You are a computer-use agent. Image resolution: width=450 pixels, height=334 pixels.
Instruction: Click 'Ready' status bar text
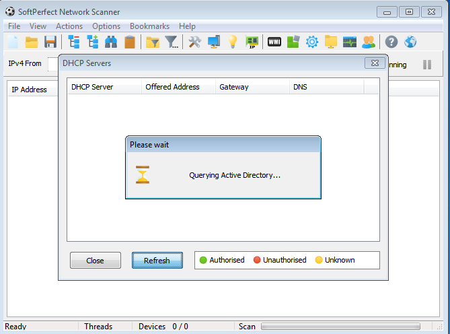[x=15, y=327]
